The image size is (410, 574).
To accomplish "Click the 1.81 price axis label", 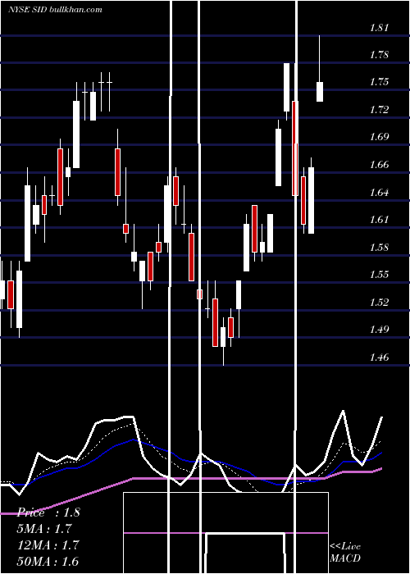I will coord(379,28).
